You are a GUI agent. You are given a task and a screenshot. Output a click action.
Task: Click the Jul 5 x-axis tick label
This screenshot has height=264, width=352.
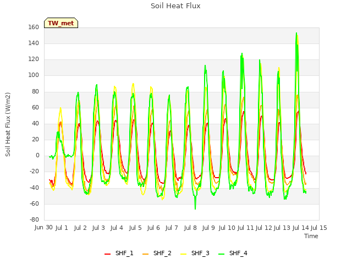coord(135,228)
